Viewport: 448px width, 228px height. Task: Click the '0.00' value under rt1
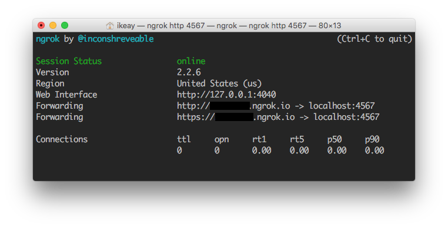tap(262, 150)
